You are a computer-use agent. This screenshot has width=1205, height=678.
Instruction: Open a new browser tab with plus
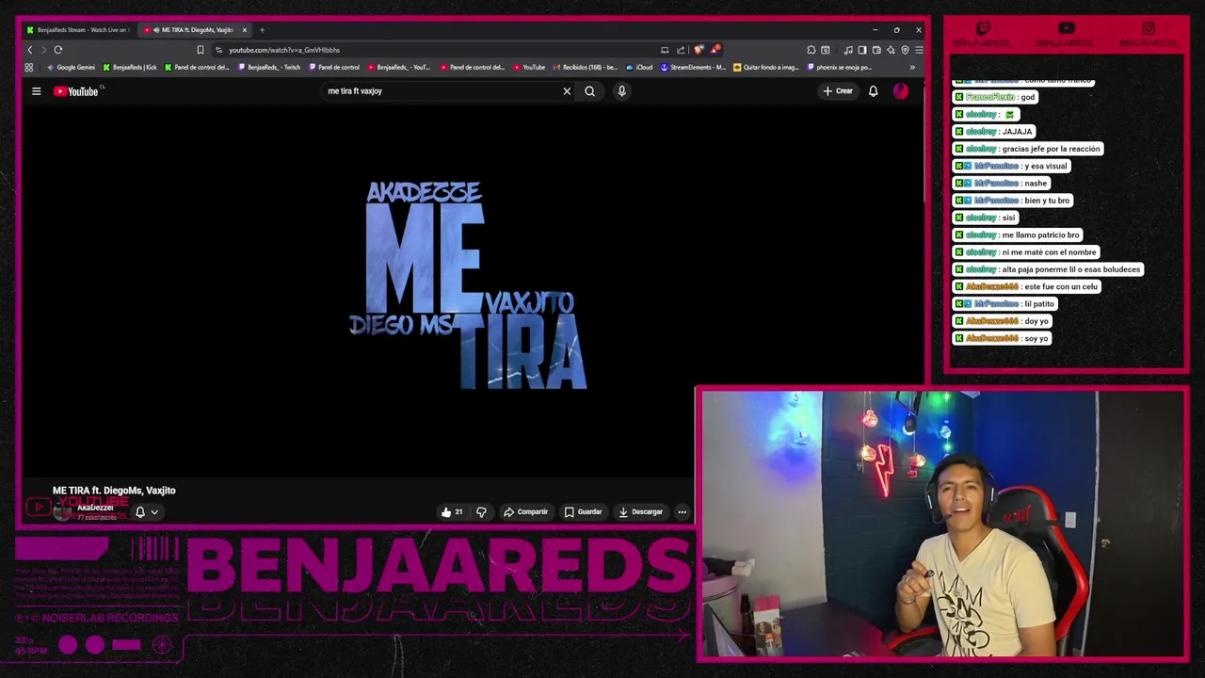pyautogui.click(x=262, y=30)
